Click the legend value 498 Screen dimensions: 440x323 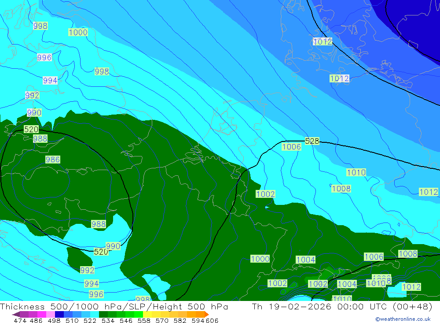[54, 320]
